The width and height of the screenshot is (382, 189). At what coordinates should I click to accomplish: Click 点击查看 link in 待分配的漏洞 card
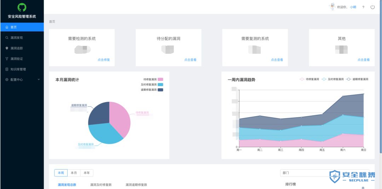point(190,60)
